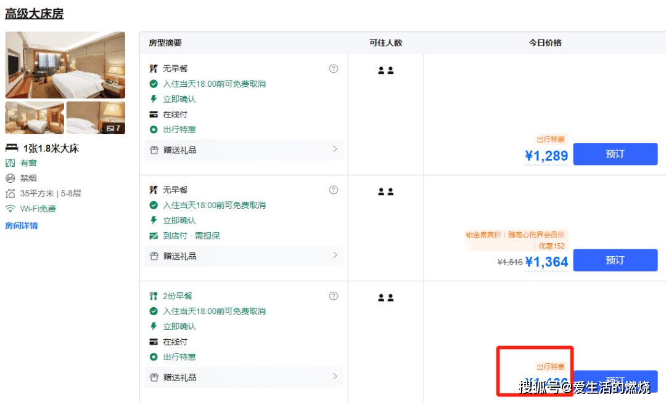Viewport: 666px width, 402px height.
Task: Click help icon for second room option
Action: click(334, 190)
